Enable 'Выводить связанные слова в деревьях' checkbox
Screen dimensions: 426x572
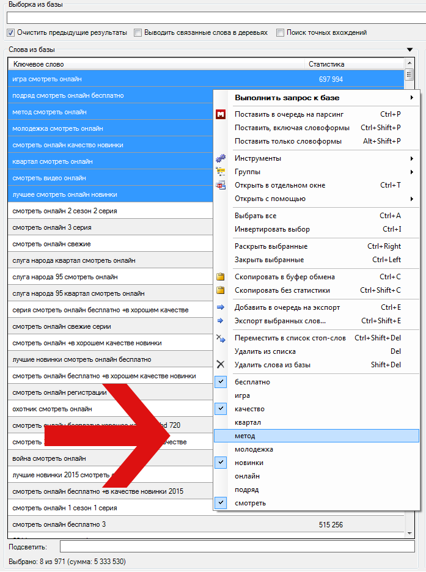[138, 33]
